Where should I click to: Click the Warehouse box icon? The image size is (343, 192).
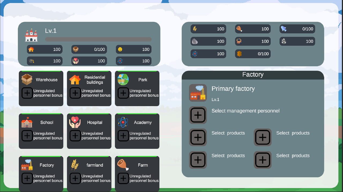click(x=27, y=80)
